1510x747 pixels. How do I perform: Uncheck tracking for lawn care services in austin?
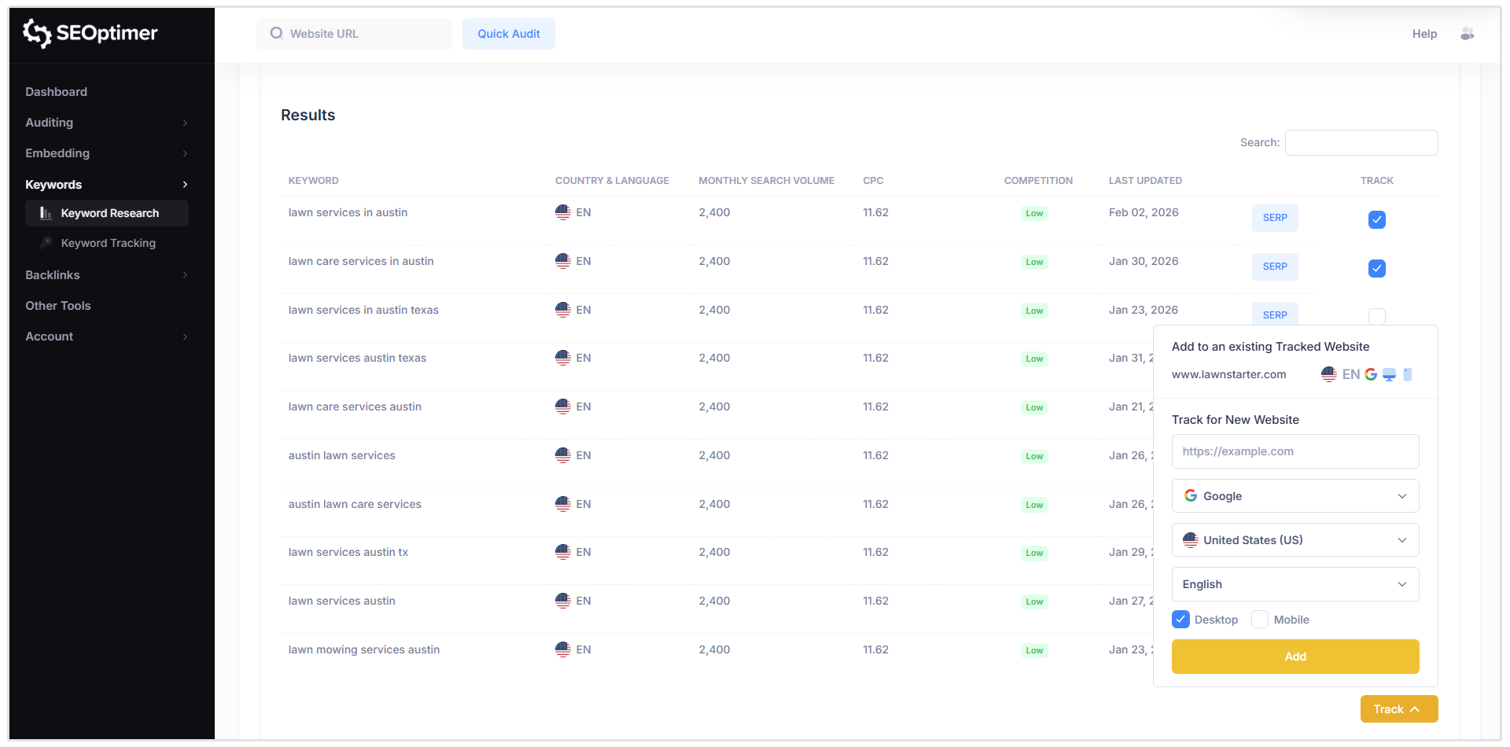pyautogui.click(x=1376, y=268)
